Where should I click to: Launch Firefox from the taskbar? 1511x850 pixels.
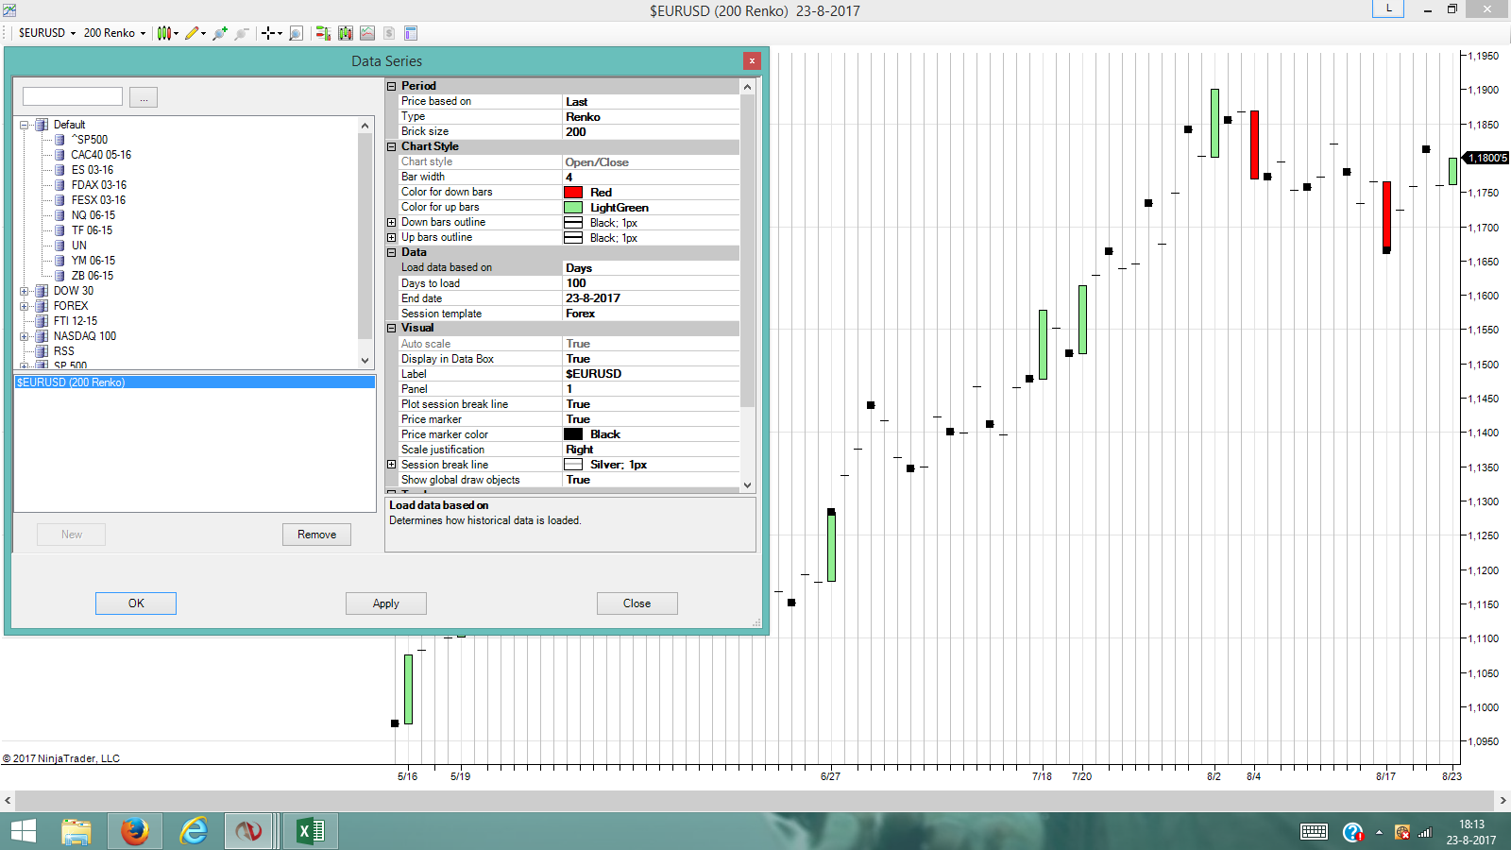[135, 831]
